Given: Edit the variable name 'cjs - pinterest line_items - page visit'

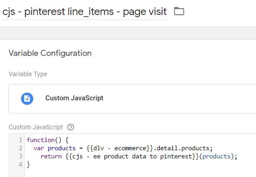Looking at the screenshot, I should (x=84, y=12).
